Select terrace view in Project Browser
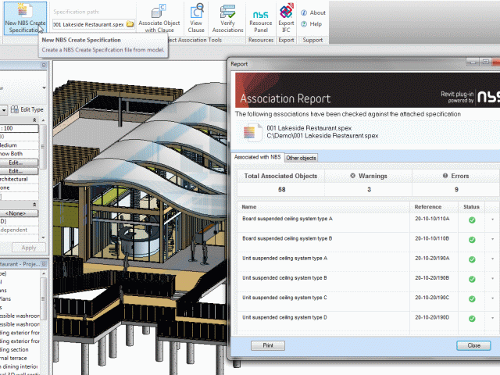 point(14,358)
